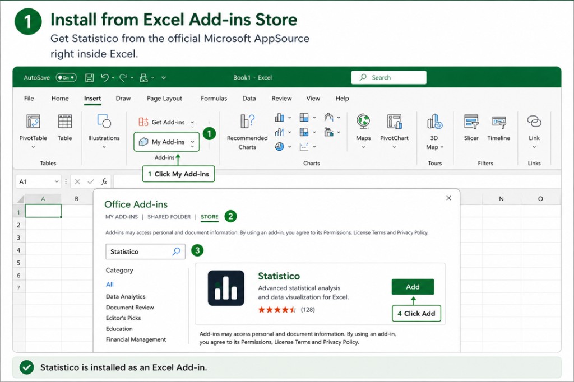Click the 3D Map icon
Screen dimensions: 574x382
(434, 122)
